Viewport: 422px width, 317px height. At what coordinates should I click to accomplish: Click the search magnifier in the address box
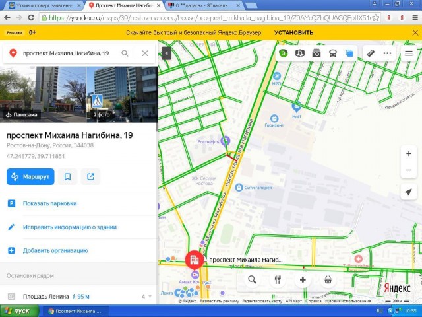coord(125,53)
